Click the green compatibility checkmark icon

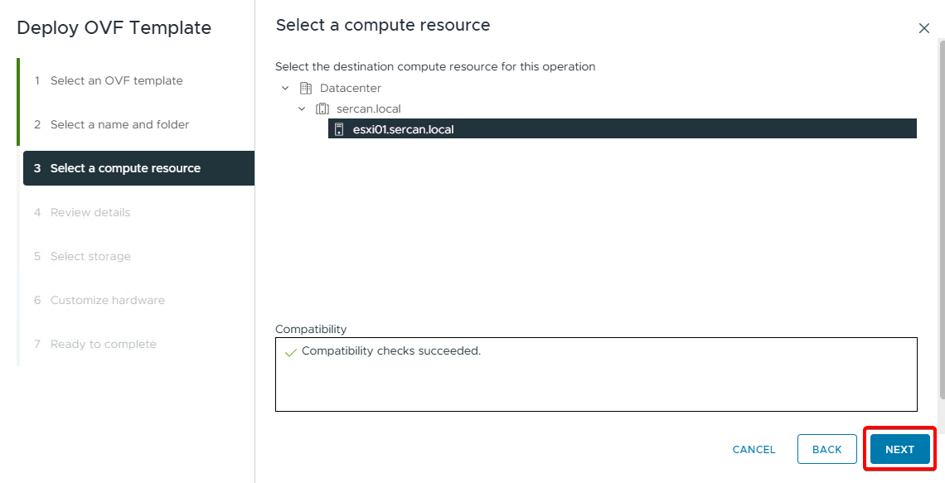coord(290,352)
